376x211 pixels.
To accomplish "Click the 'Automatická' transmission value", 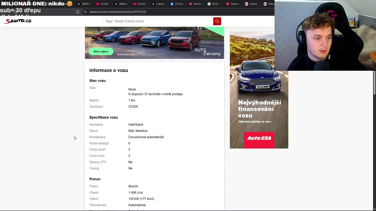I will [x=137, y=205].
